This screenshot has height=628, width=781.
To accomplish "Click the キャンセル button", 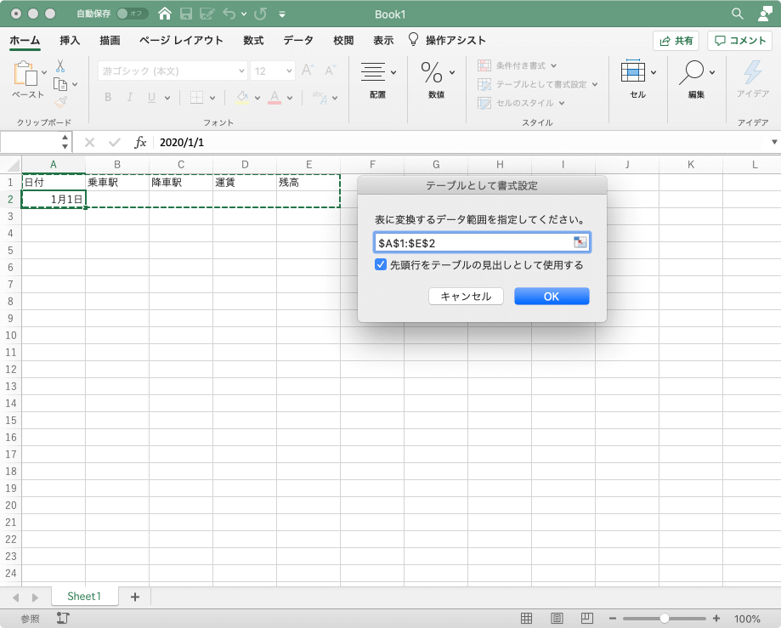I will pyautogui.click(x=466, y=296).
